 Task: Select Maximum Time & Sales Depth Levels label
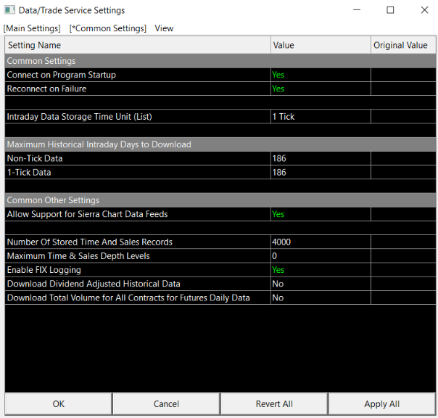click(x=78, y=256)
